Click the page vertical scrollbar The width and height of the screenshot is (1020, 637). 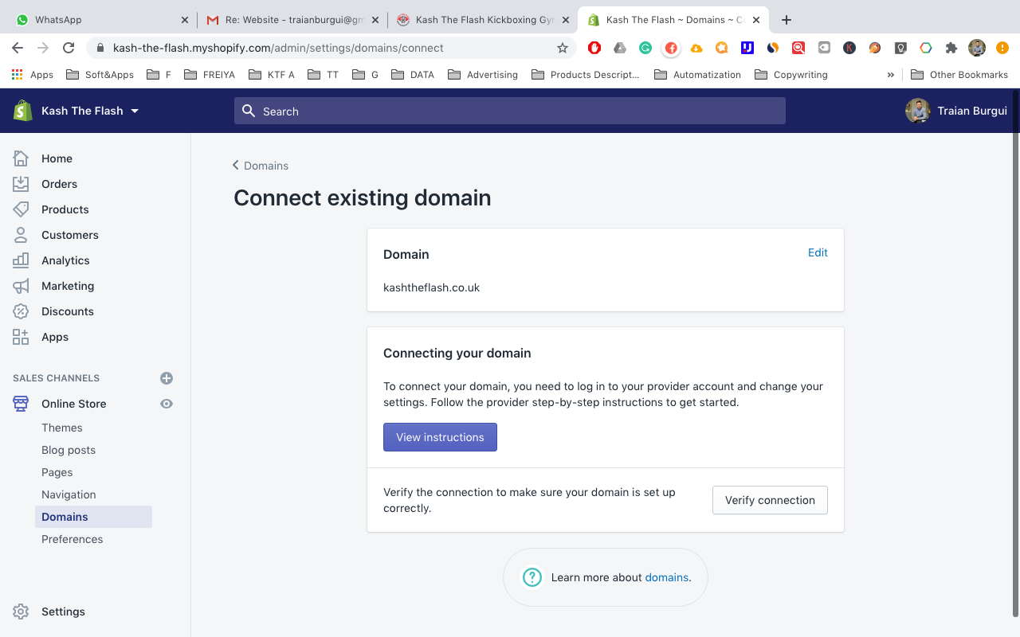coord(1014,354)
